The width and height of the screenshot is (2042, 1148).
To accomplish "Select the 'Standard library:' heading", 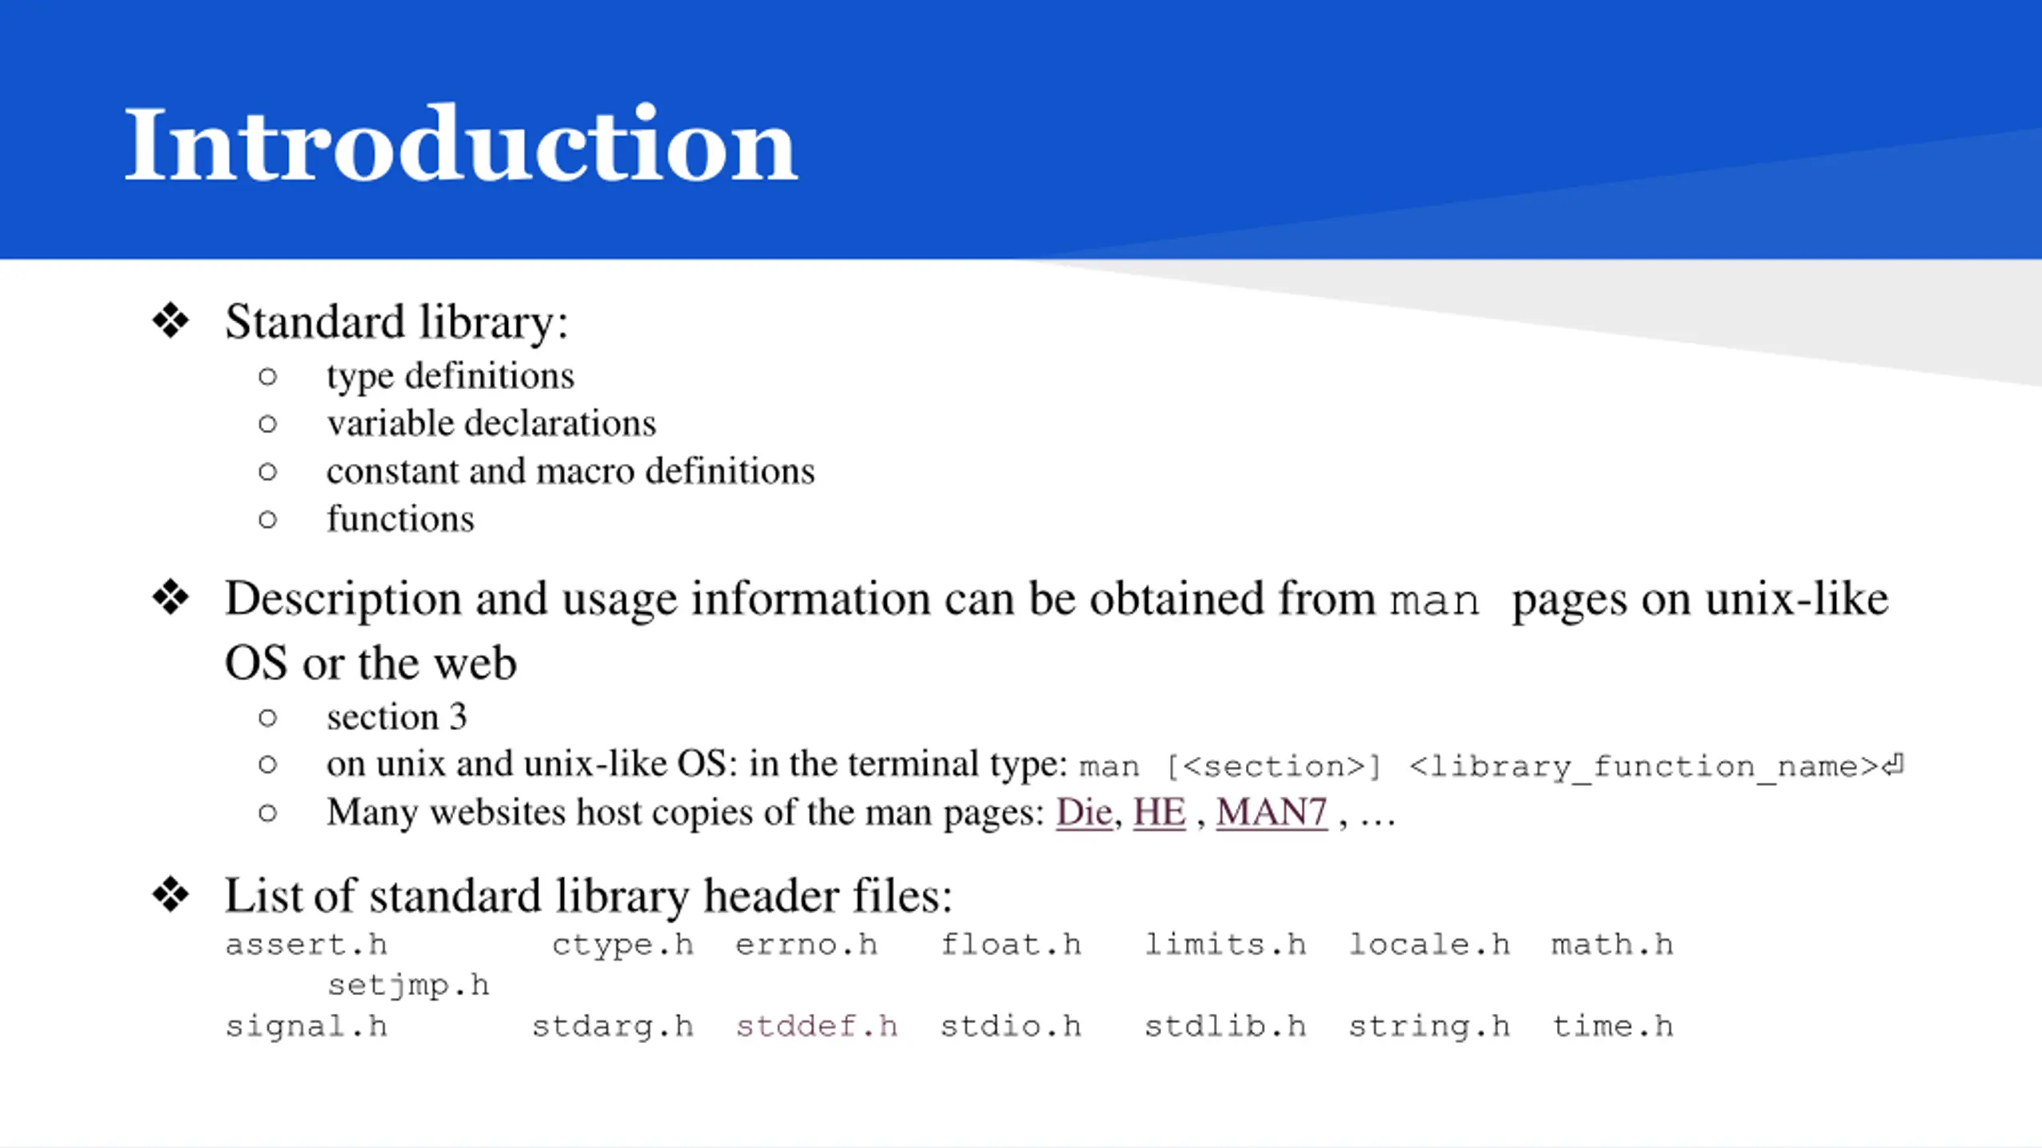I will [x=396, y=322].
